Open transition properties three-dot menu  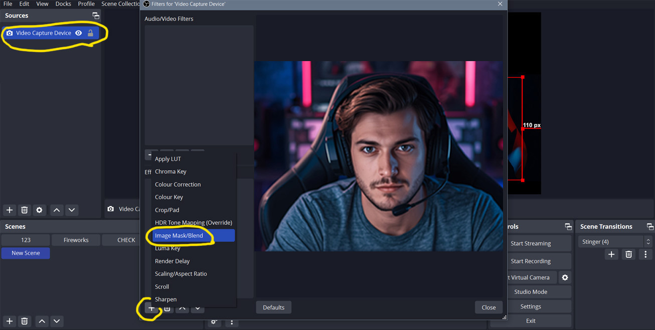645,255
